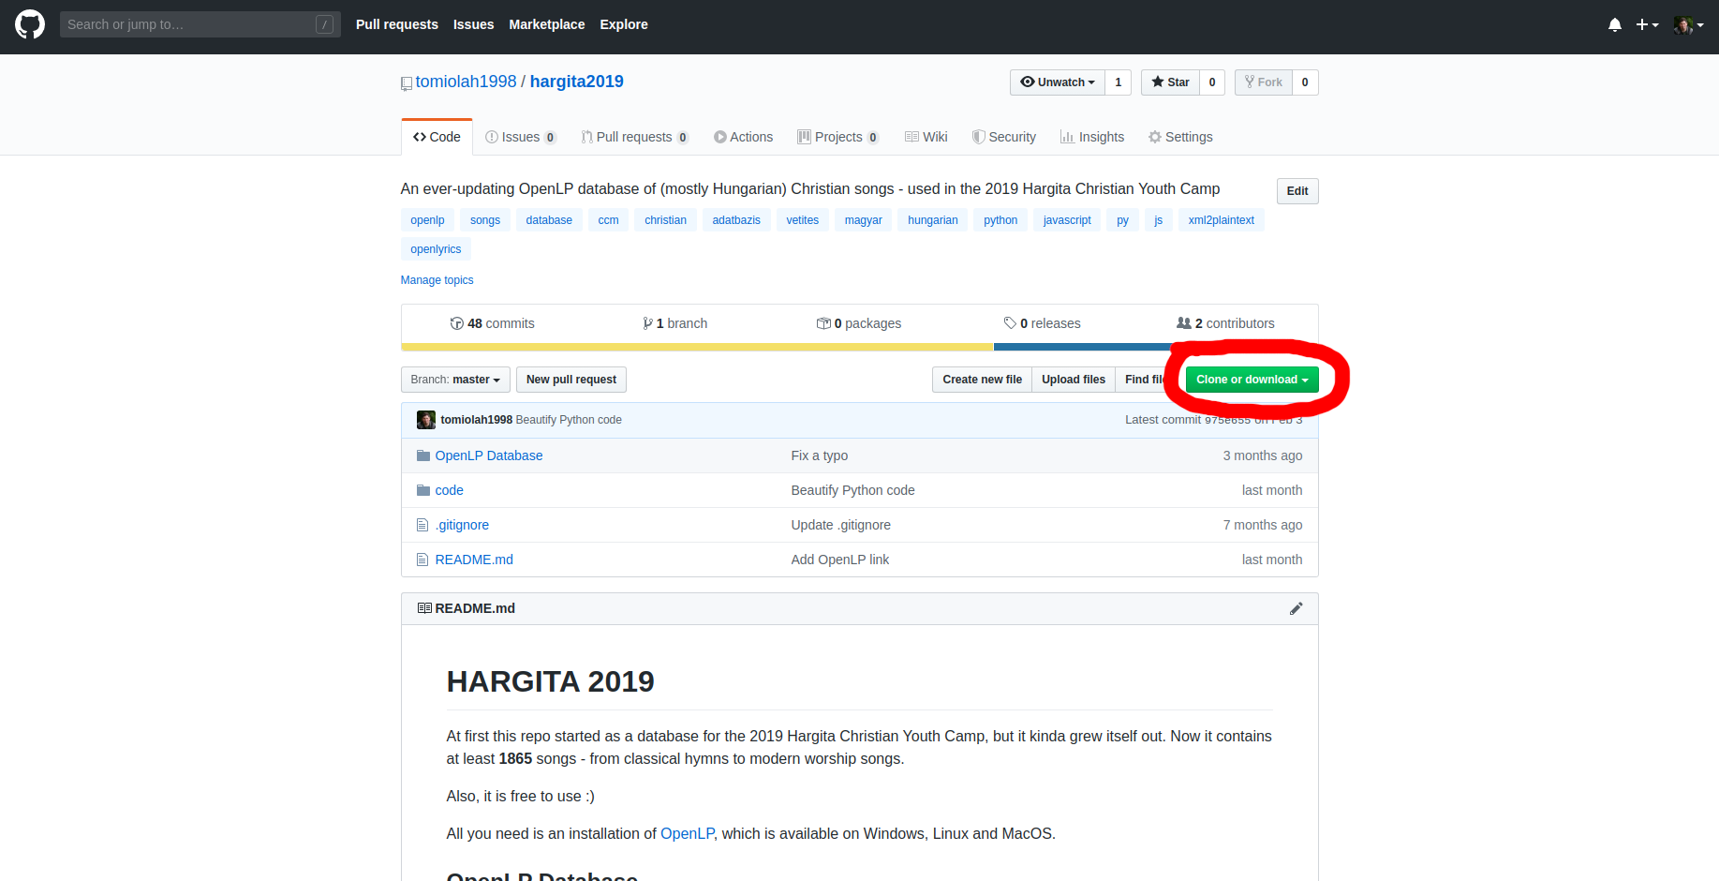The width and height of the screenshot is (1719, 881).
Task: Open the xml2plaintext topic tag
Action: [1221, 220]
